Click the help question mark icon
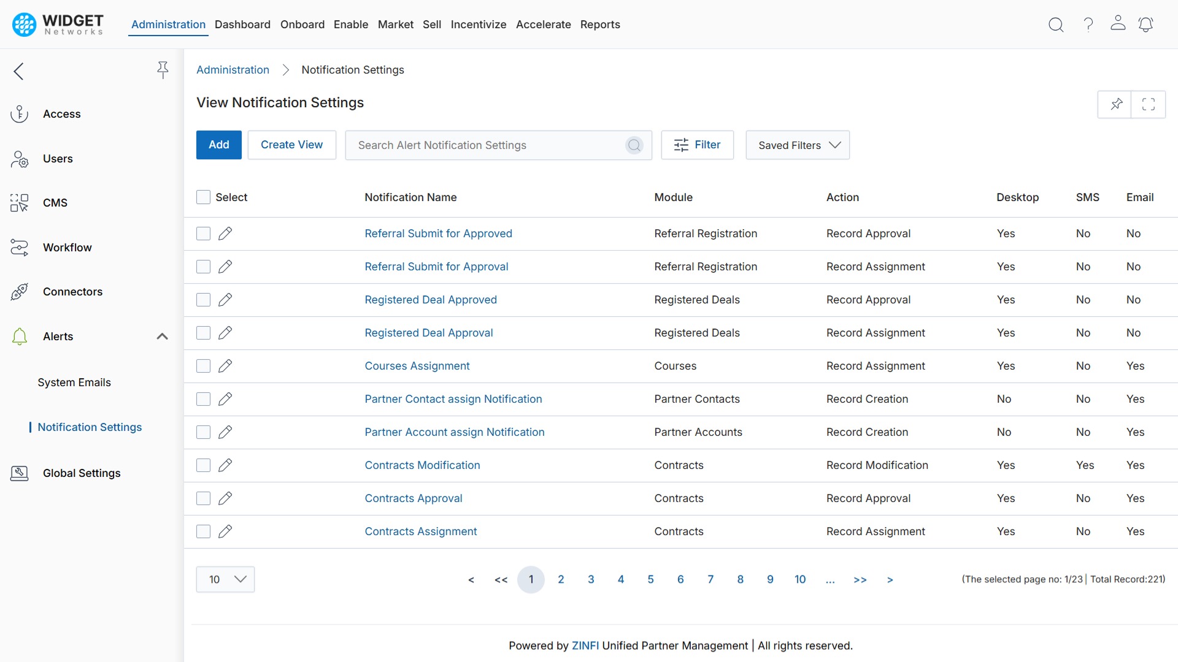Screen dimensions: 1178x662 [x=1087, y=25]
